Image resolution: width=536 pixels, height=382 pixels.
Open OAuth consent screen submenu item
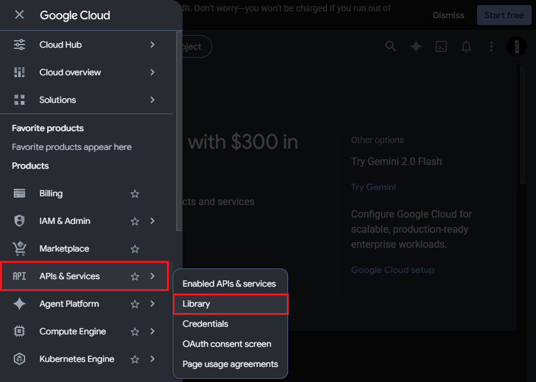pos(230,344)
